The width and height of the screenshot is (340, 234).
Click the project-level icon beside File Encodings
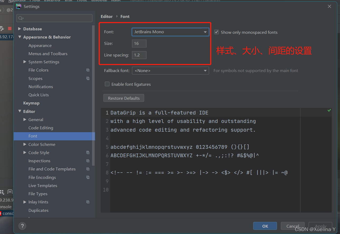(88, 177)
